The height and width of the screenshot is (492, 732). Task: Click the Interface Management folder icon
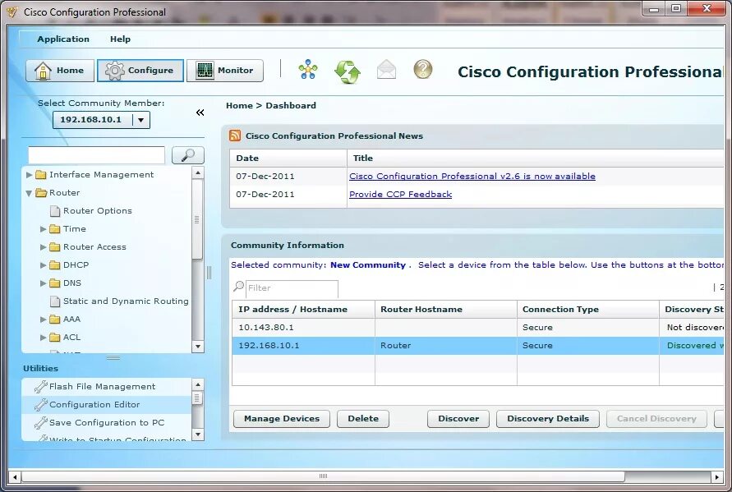pyautogui.click(x=41, y=175)
